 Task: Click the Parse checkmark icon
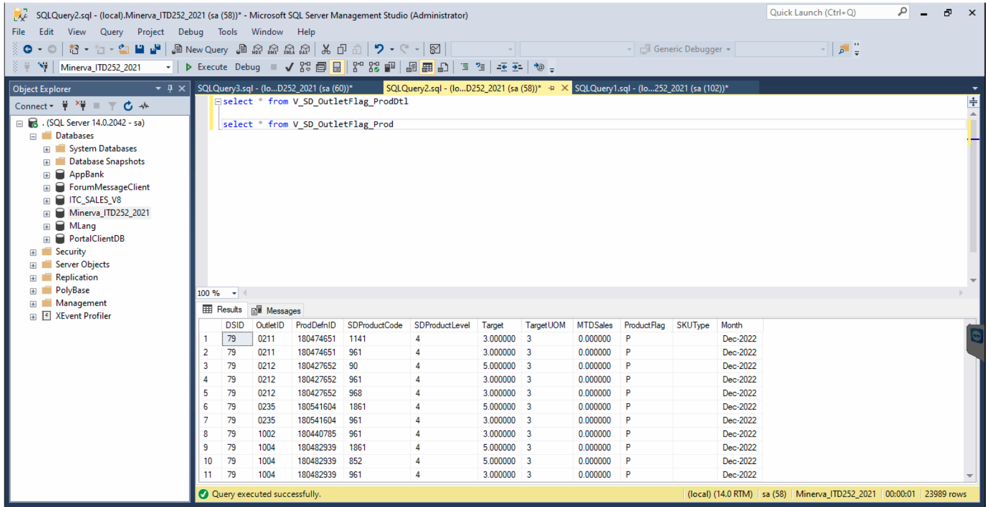(289, 67)
